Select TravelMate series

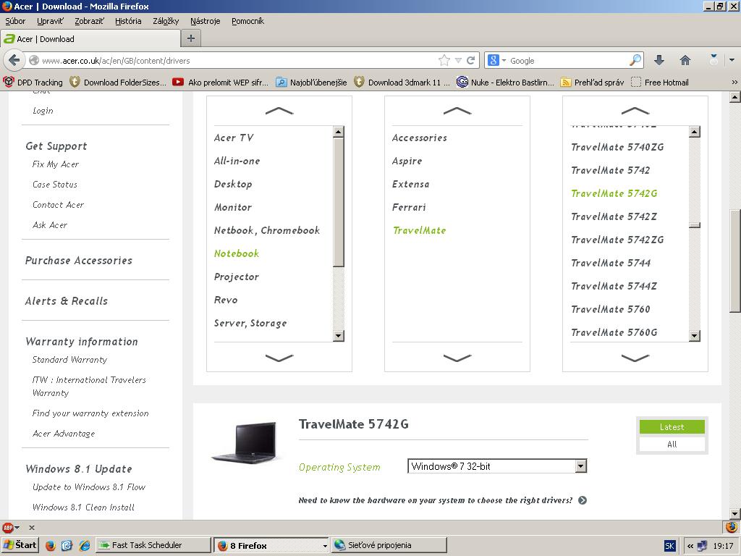pyautogui.click(x=419, y=230)
